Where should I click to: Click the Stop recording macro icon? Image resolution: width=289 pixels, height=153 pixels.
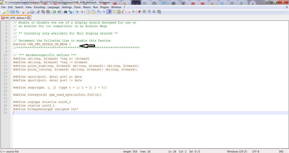(x=144, y=12)
